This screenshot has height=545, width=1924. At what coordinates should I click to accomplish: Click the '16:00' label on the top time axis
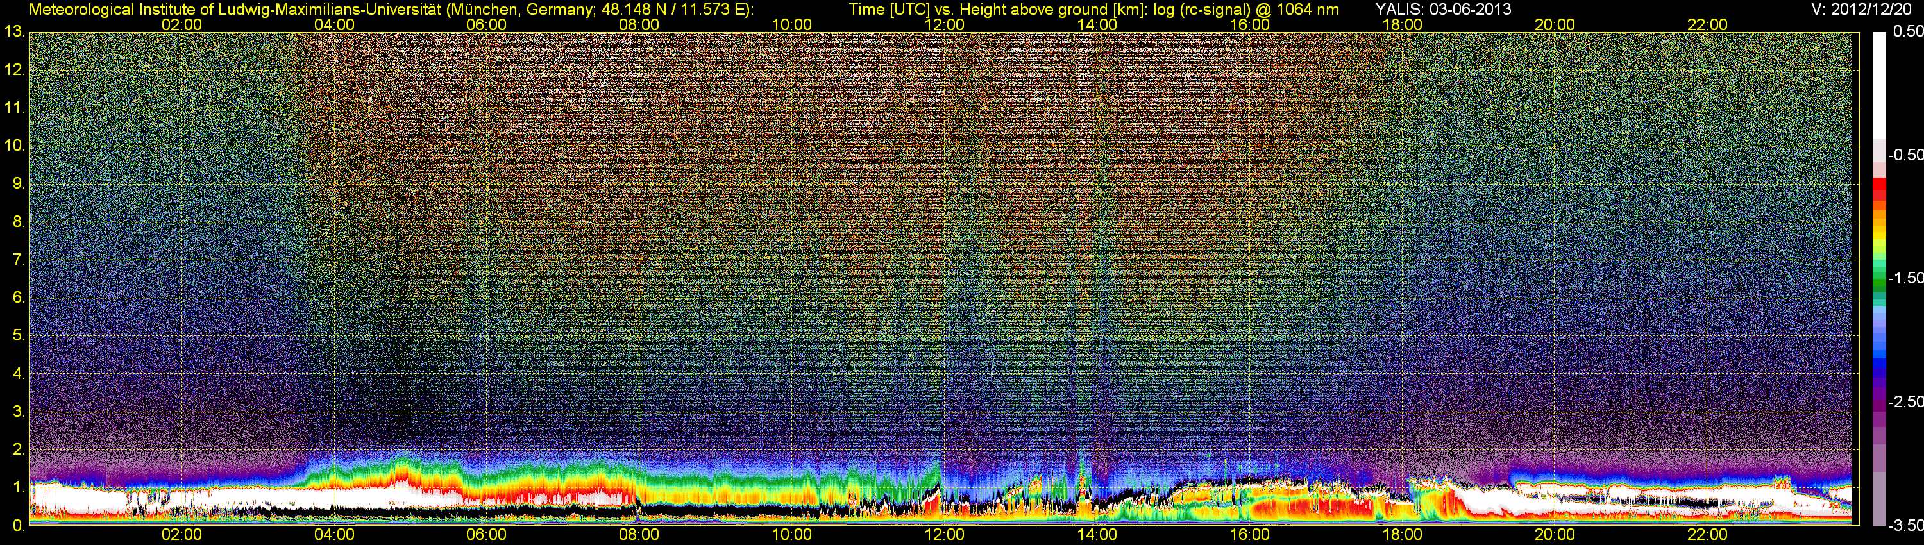pyautogui.click(x=1249, y=24)
